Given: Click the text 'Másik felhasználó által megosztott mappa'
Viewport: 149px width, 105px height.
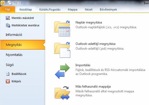Looking at the screenshot, I should [105, 91].
